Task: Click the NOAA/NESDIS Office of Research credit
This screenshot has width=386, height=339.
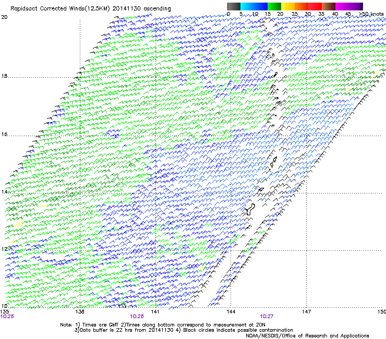Action: point(307,336)
